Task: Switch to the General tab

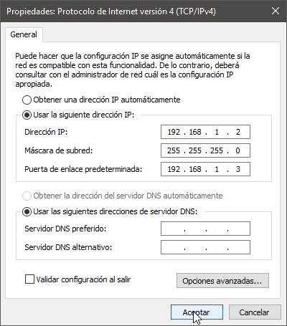Action: point(24,34)
